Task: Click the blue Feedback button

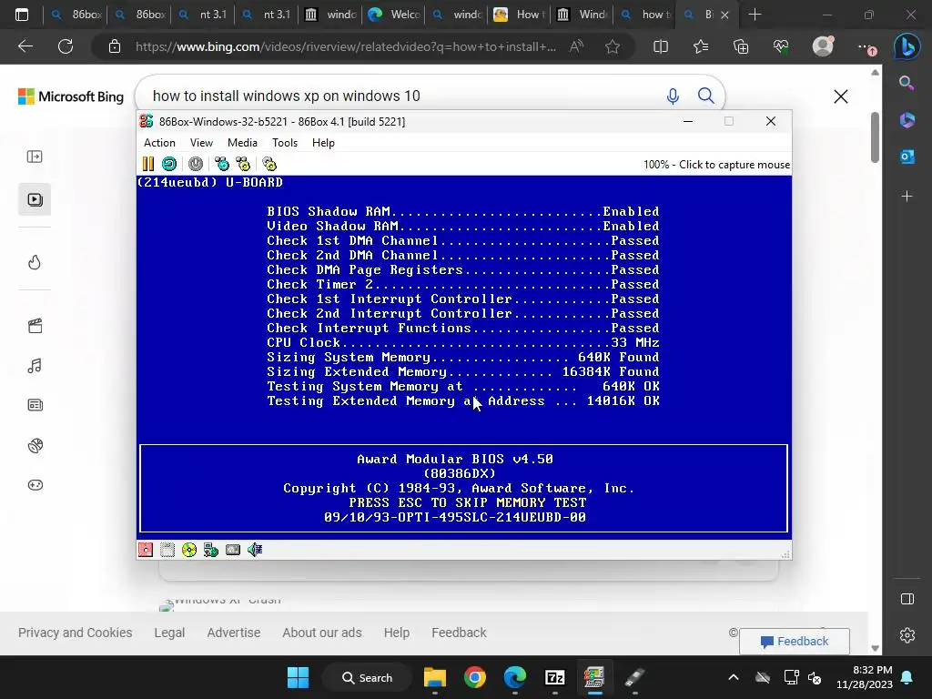Action: [794, 642]
